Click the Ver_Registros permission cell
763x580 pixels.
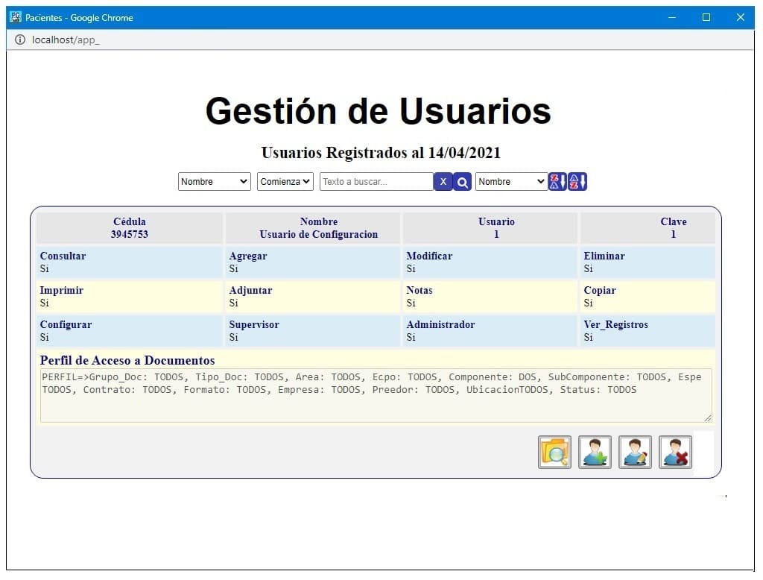pyautogui.click(x=648, y=331)
